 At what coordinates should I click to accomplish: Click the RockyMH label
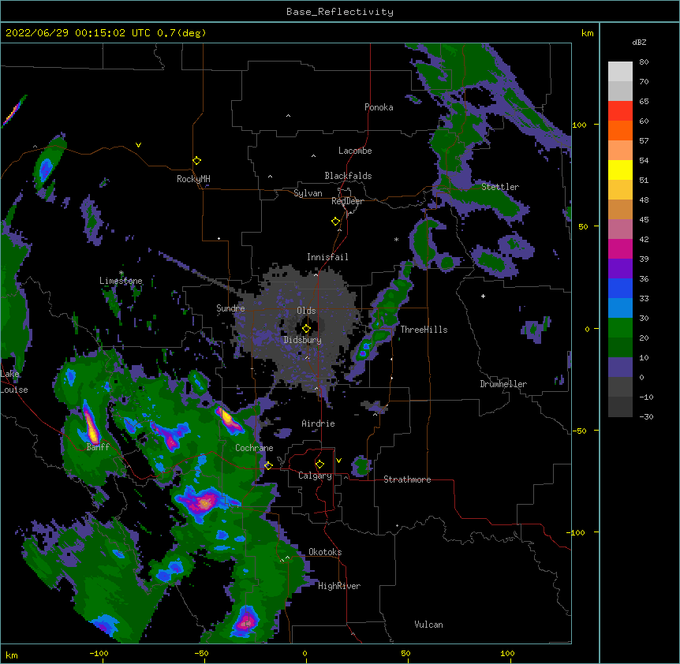pos(193,179)
